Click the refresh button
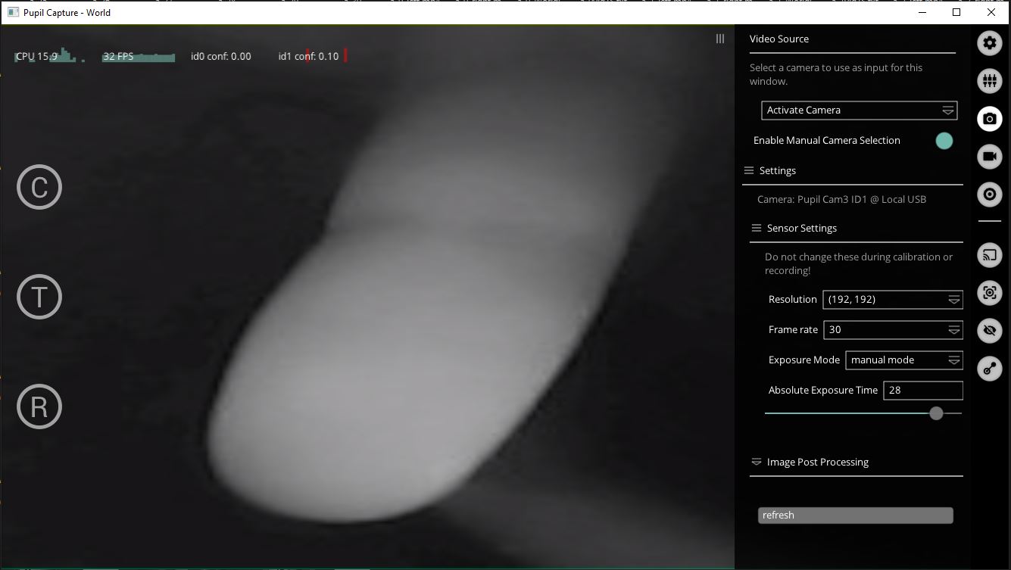The image size is (1011, 570). (855, 515)
